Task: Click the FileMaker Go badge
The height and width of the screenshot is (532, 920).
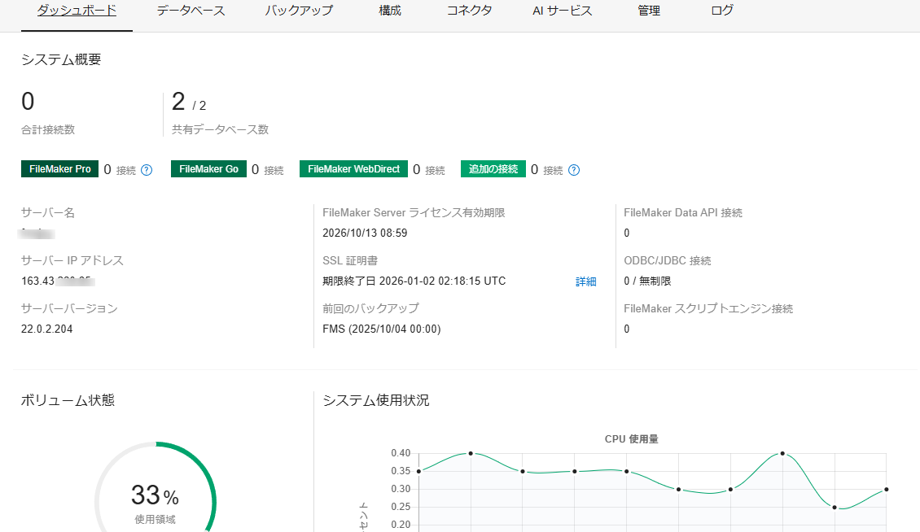Action: 208,169
